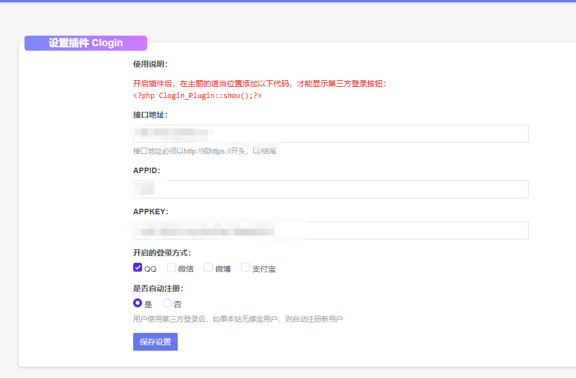Click the 使用说明 heading

point(149,64)
